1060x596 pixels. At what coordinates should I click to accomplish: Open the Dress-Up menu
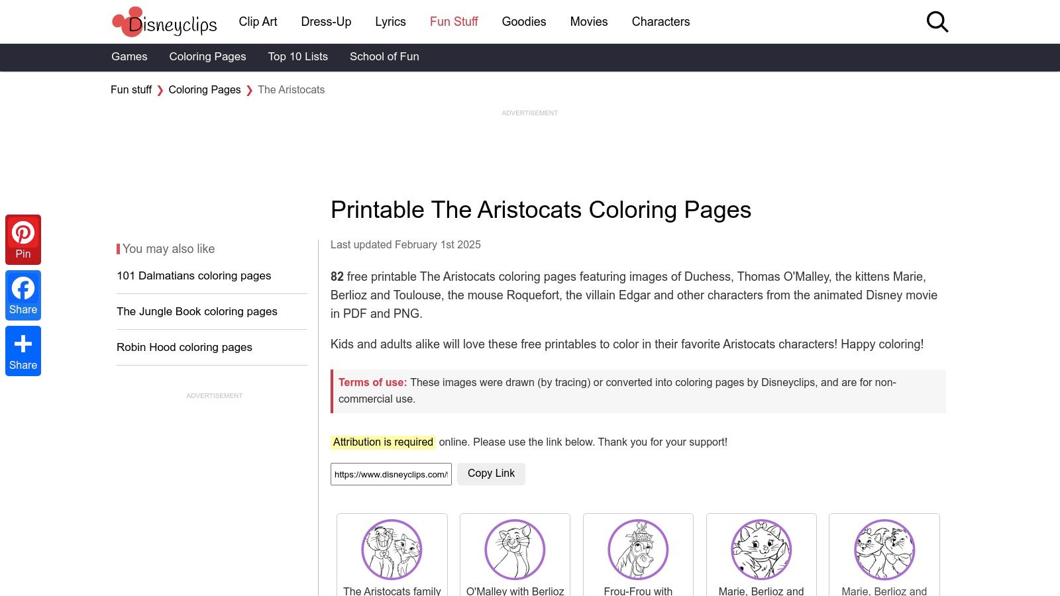(326, 22)
